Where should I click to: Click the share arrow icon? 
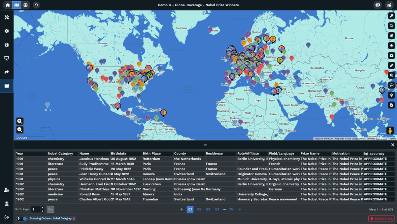pyautogui.click(x=7, y=72)
